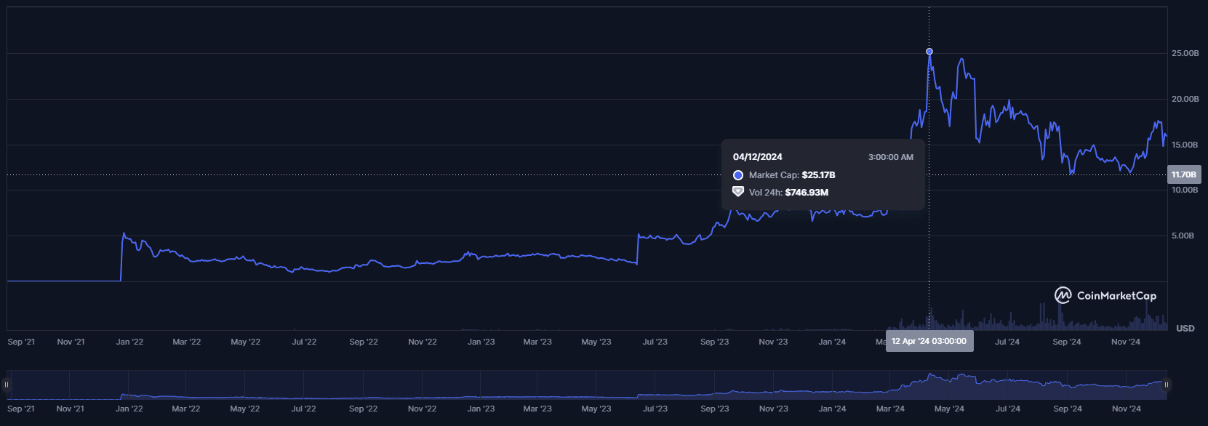1208x426 pixels.
Task: Grab the left range selector handle
Action: (7, 385)
